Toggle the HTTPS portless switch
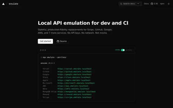173x108 pixels. pyautogui.click(x=123, y=50)
